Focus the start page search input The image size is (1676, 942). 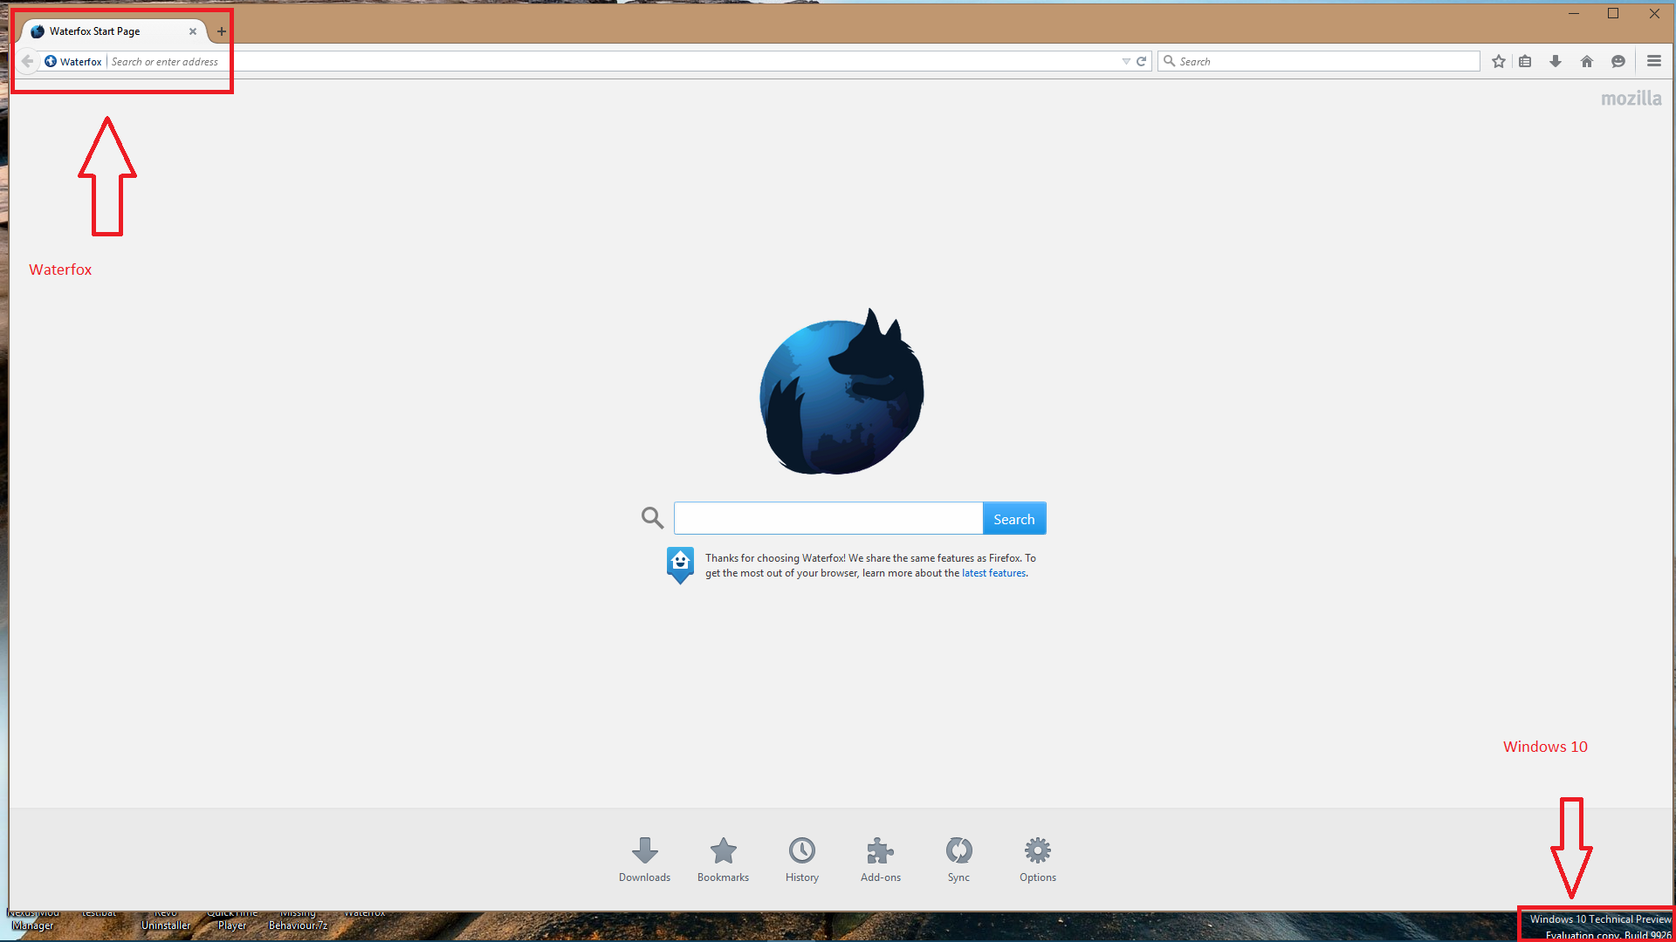828,519
